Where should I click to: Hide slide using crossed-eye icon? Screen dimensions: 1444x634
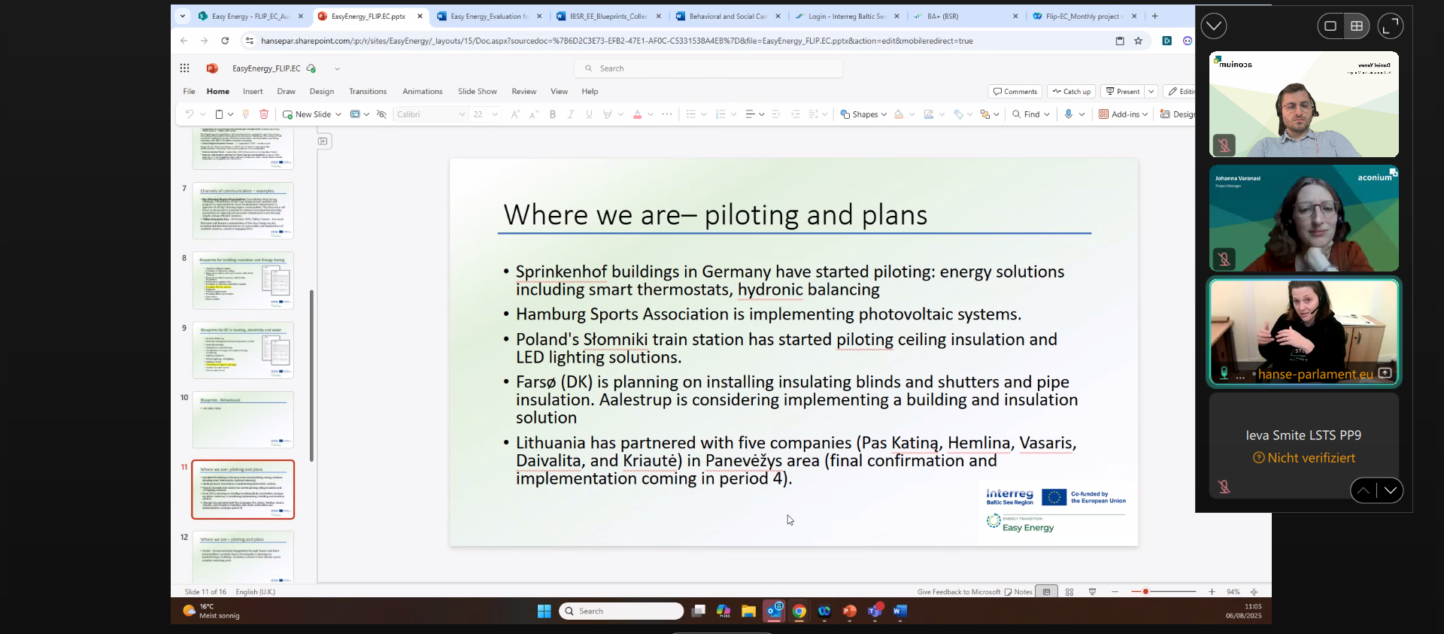(381, 114)
